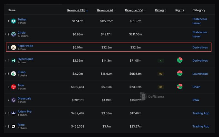
Task: Click the fomo logo icon
Action: [14, 126]
